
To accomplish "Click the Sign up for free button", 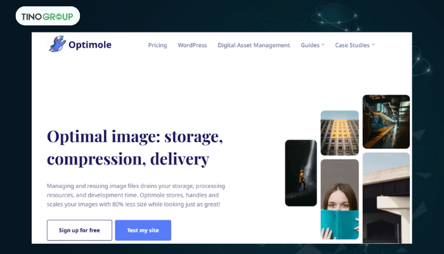I will 79,230.
